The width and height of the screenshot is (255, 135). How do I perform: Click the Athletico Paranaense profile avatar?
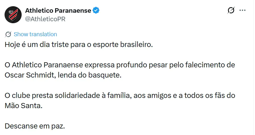(13, 15)
